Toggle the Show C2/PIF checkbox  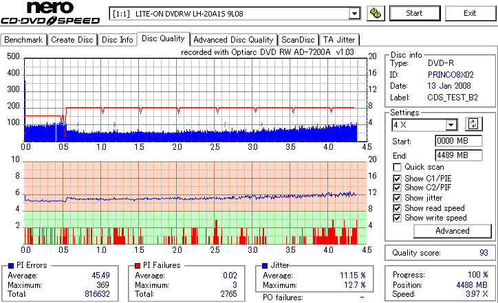coord(397,188)
